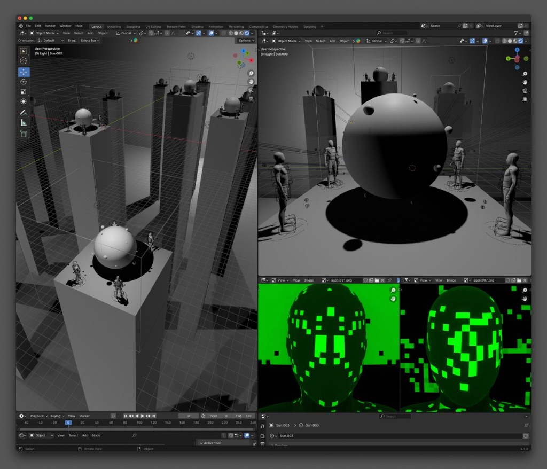The width and height of the screenshot is (547, 469).
Task: Expand the Options dropdown in left viewport
Action: click(x=246, y=41)
